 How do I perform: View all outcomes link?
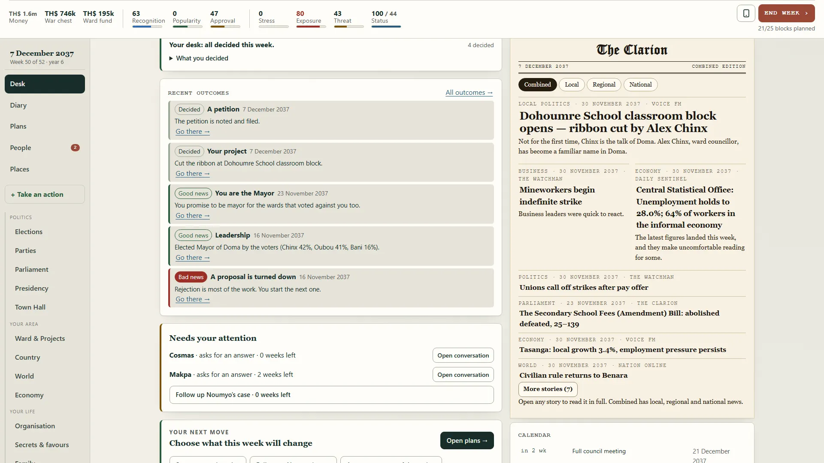click(469, 93)
